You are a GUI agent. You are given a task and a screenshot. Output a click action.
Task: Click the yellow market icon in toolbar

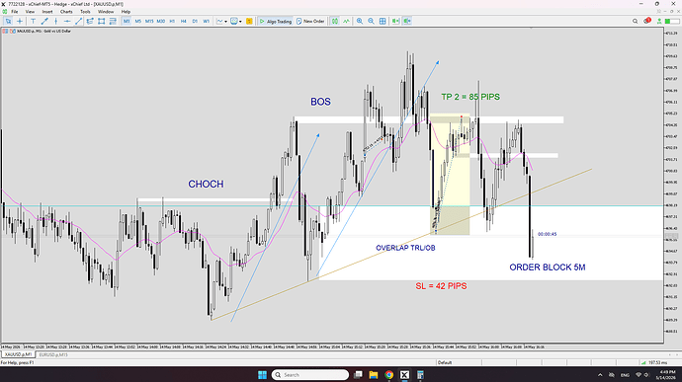pos(249,21)
